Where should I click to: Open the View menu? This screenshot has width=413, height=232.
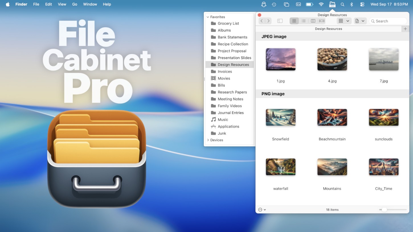coord(62,4)
